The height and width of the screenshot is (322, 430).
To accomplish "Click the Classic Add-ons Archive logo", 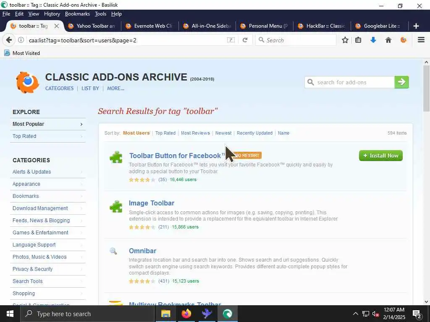I will (x=27, y=82).
